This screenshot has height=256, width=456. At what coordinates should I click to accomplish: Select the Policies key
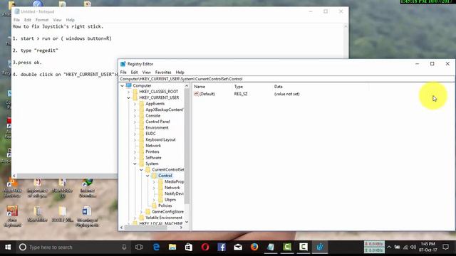(x=165, y=206)
